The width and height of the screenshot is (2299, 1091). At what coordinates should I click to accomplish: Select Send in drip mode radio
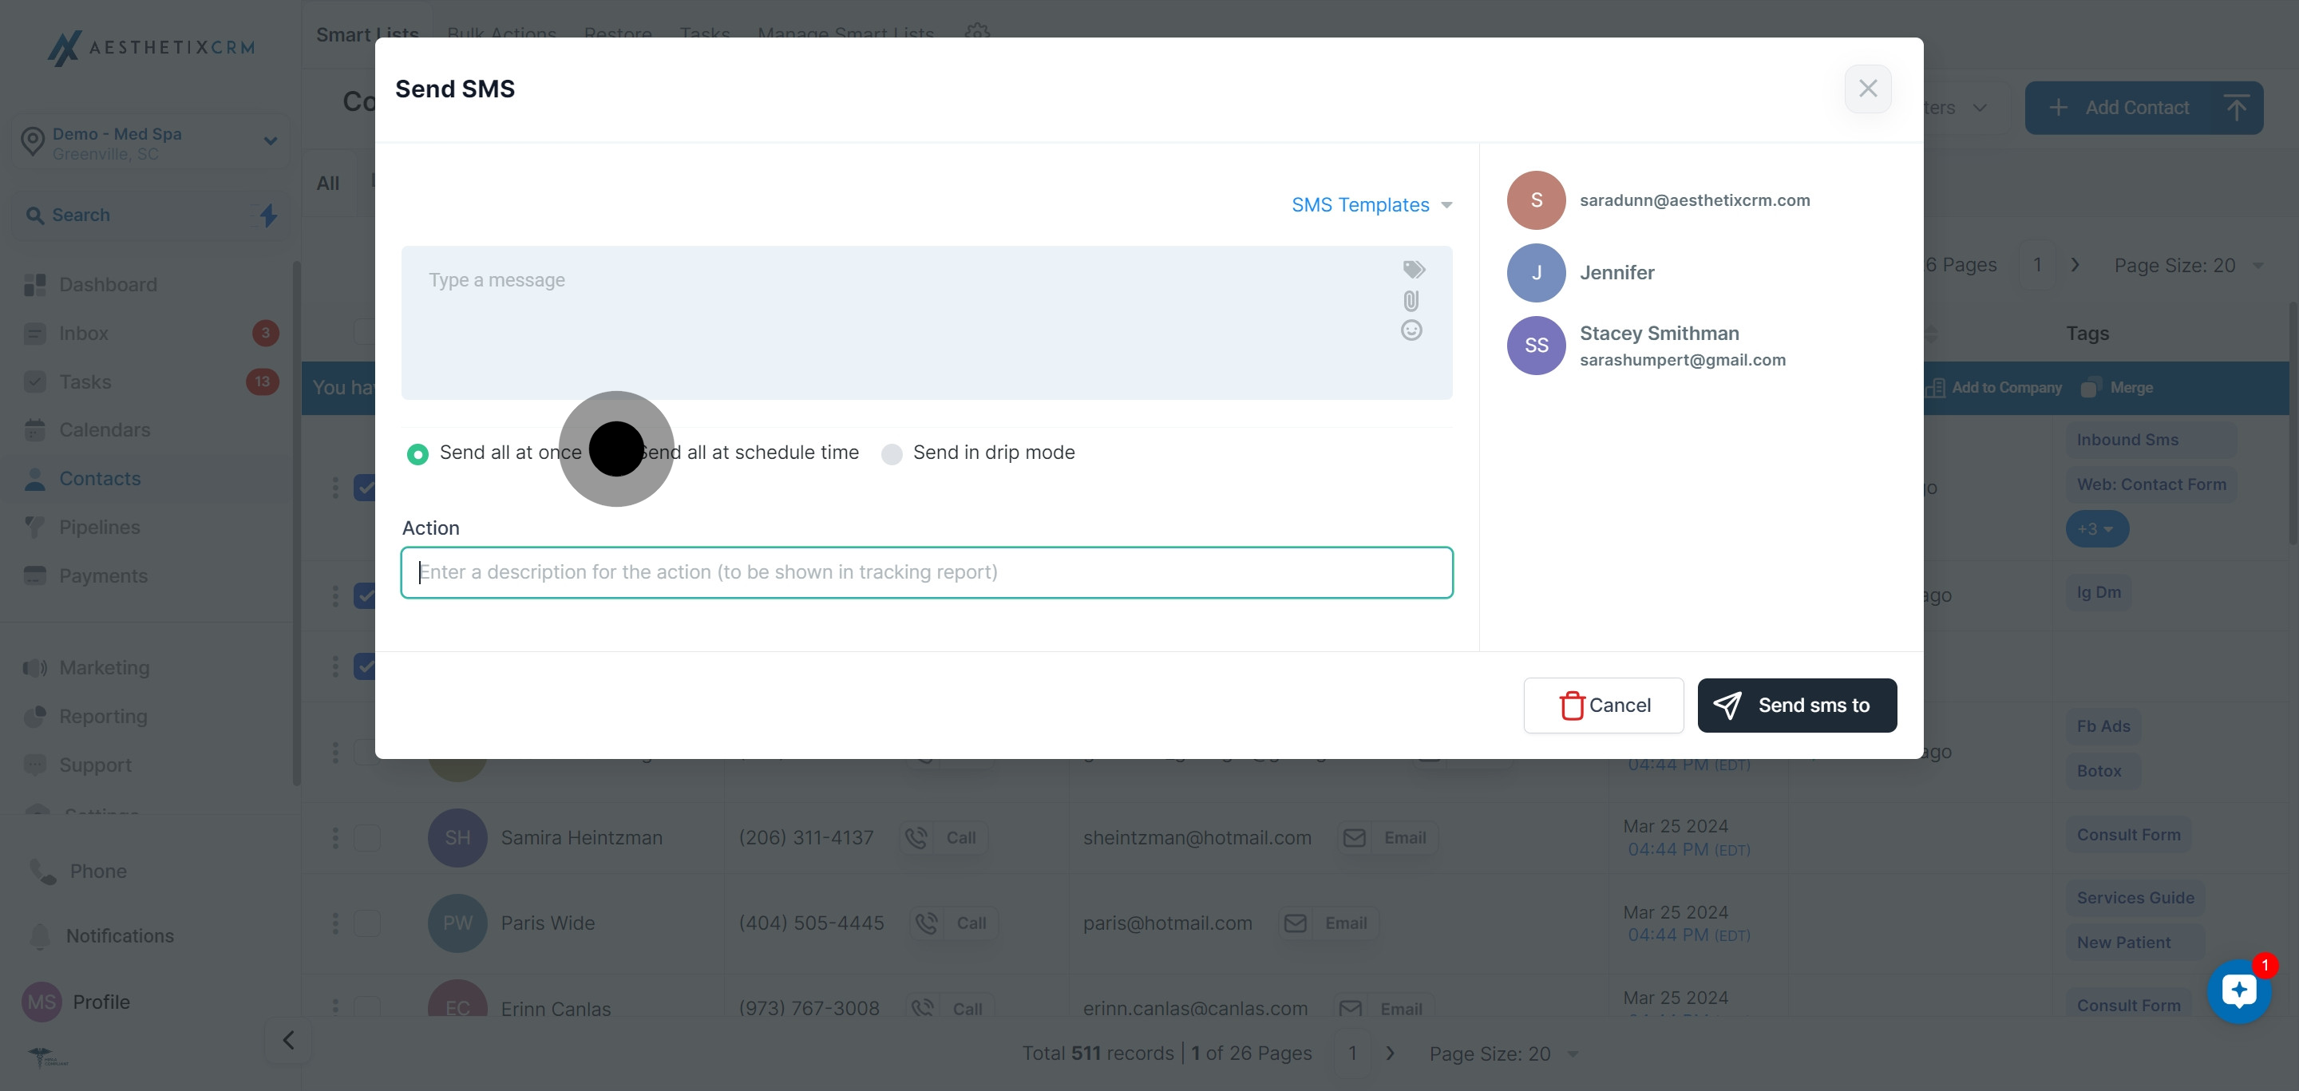pos(892,454)
